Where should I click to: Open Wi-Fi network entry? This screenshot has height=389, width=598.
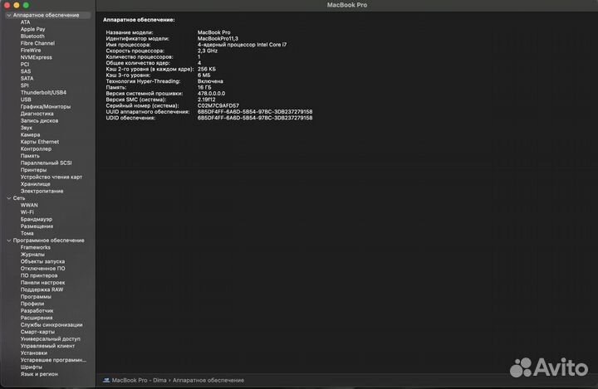click(27, 212)
